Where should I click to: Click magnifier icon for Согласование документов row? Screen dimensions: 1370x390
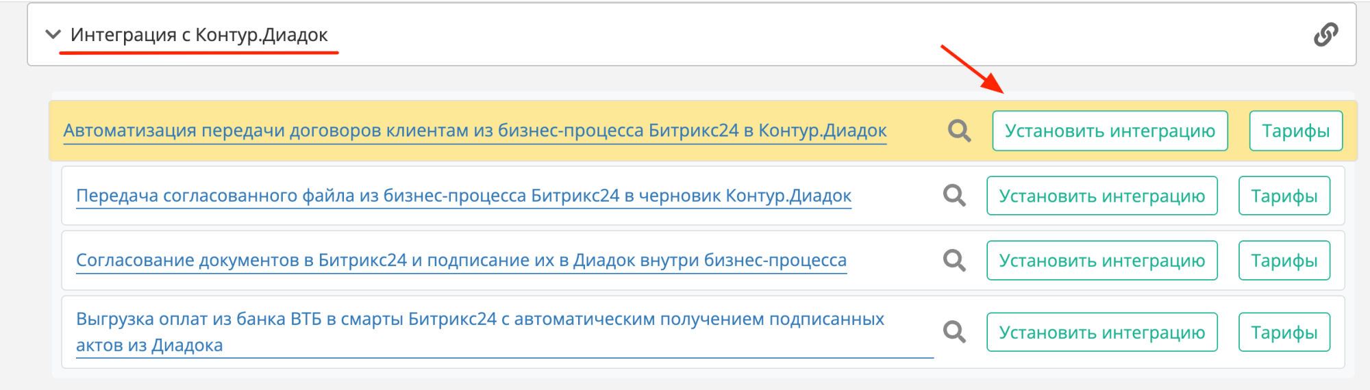pos(954,260)
